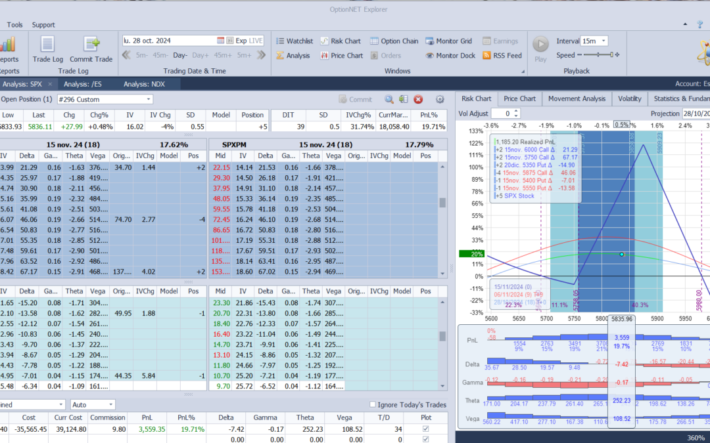
Task: Open Price Chart from Windows group
Action: tap(341, 56)
